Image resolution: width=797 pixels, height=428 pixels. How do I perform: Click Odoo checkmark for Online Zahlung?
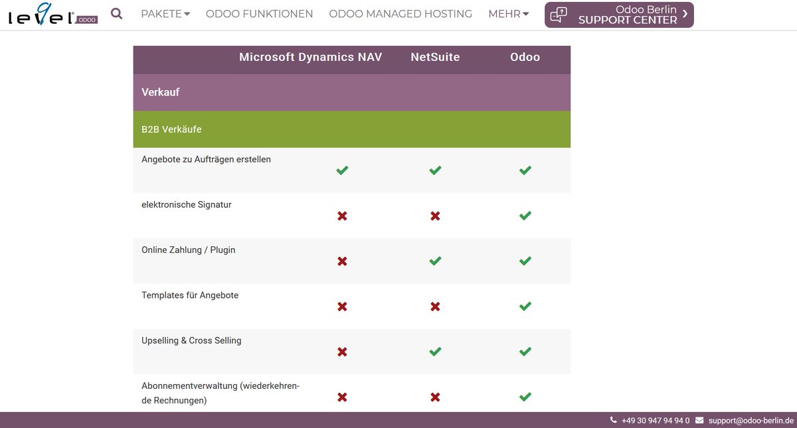point(525,261)
